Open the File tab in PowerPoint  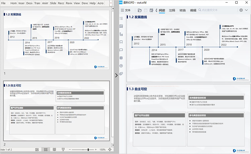click(x=3, y=3)
